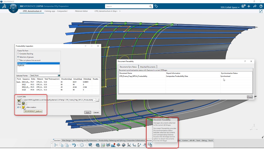Click the red pin surface marker icon
This screenshot has height=150, width=264.
click(113, 145)
